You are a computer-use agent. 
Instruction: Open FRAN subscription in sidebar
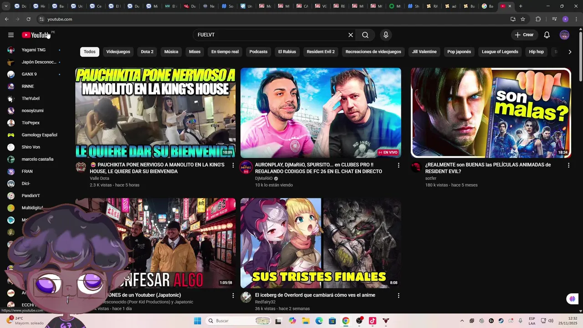pyautogui.click(x=34, y=171)
